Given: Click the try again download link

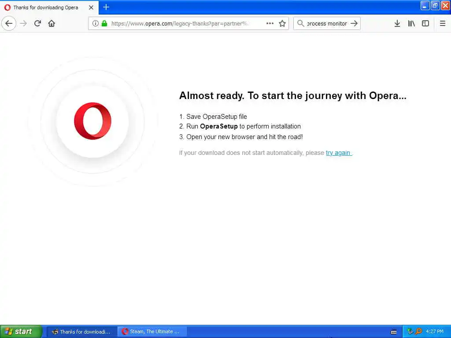Looking at the screenshot, I should (x=338, y=153).
